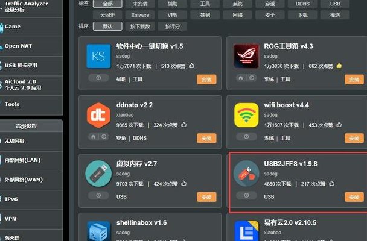This screenshot has width=367, height=241.
Task: Click the wifi boost yellow icon
Action: [x=246, y=115]
